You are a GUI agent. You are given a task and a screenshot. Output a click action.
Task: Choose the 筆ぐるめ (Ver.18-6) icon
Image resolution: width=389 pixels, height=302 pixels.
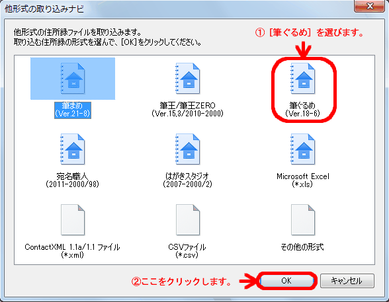303,79
